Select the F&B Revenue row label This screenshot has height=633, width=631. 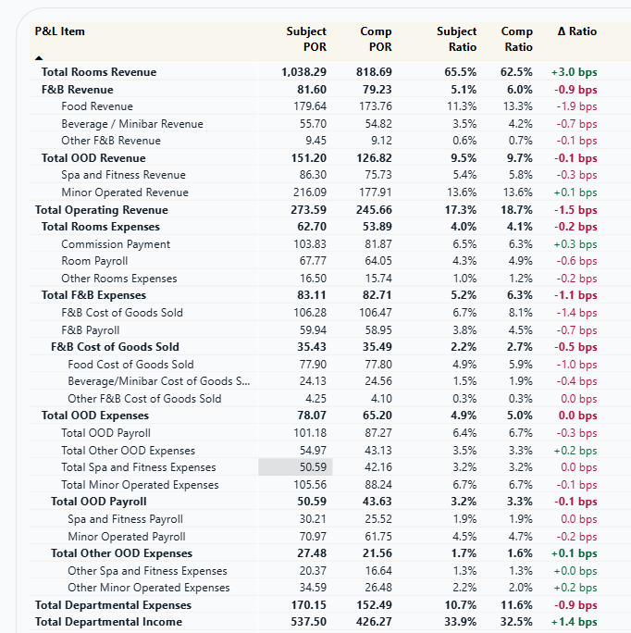coord(77,90)
